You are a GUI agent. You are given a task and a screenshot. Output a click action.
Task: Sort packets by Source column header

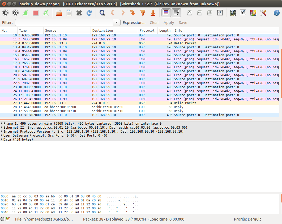point(51,31)
